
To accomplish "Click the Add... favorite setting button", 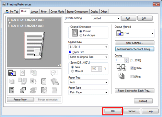I will pyautogui.click(x=129, y=18).
